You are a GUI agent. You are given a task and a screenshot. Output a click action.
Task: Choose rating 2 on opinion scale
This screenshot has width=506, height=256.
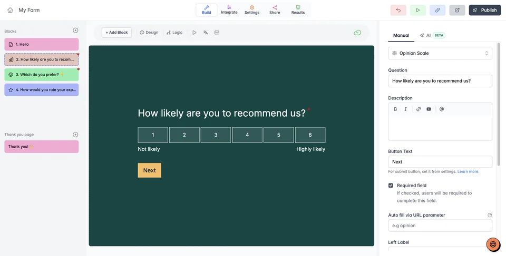click(184, 135)
